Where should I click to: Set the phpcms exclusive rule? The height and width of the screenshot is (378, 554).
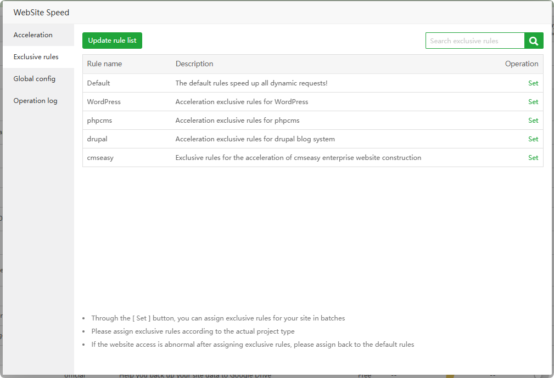533,121
